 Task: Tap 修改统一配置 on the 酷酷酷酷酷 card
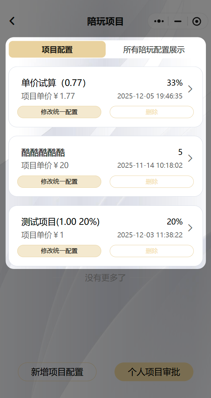click(59, 181)
